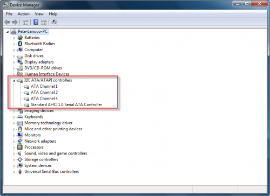Click the IDE ATA/ATAPI controllers icon

(x=20, y=81)
